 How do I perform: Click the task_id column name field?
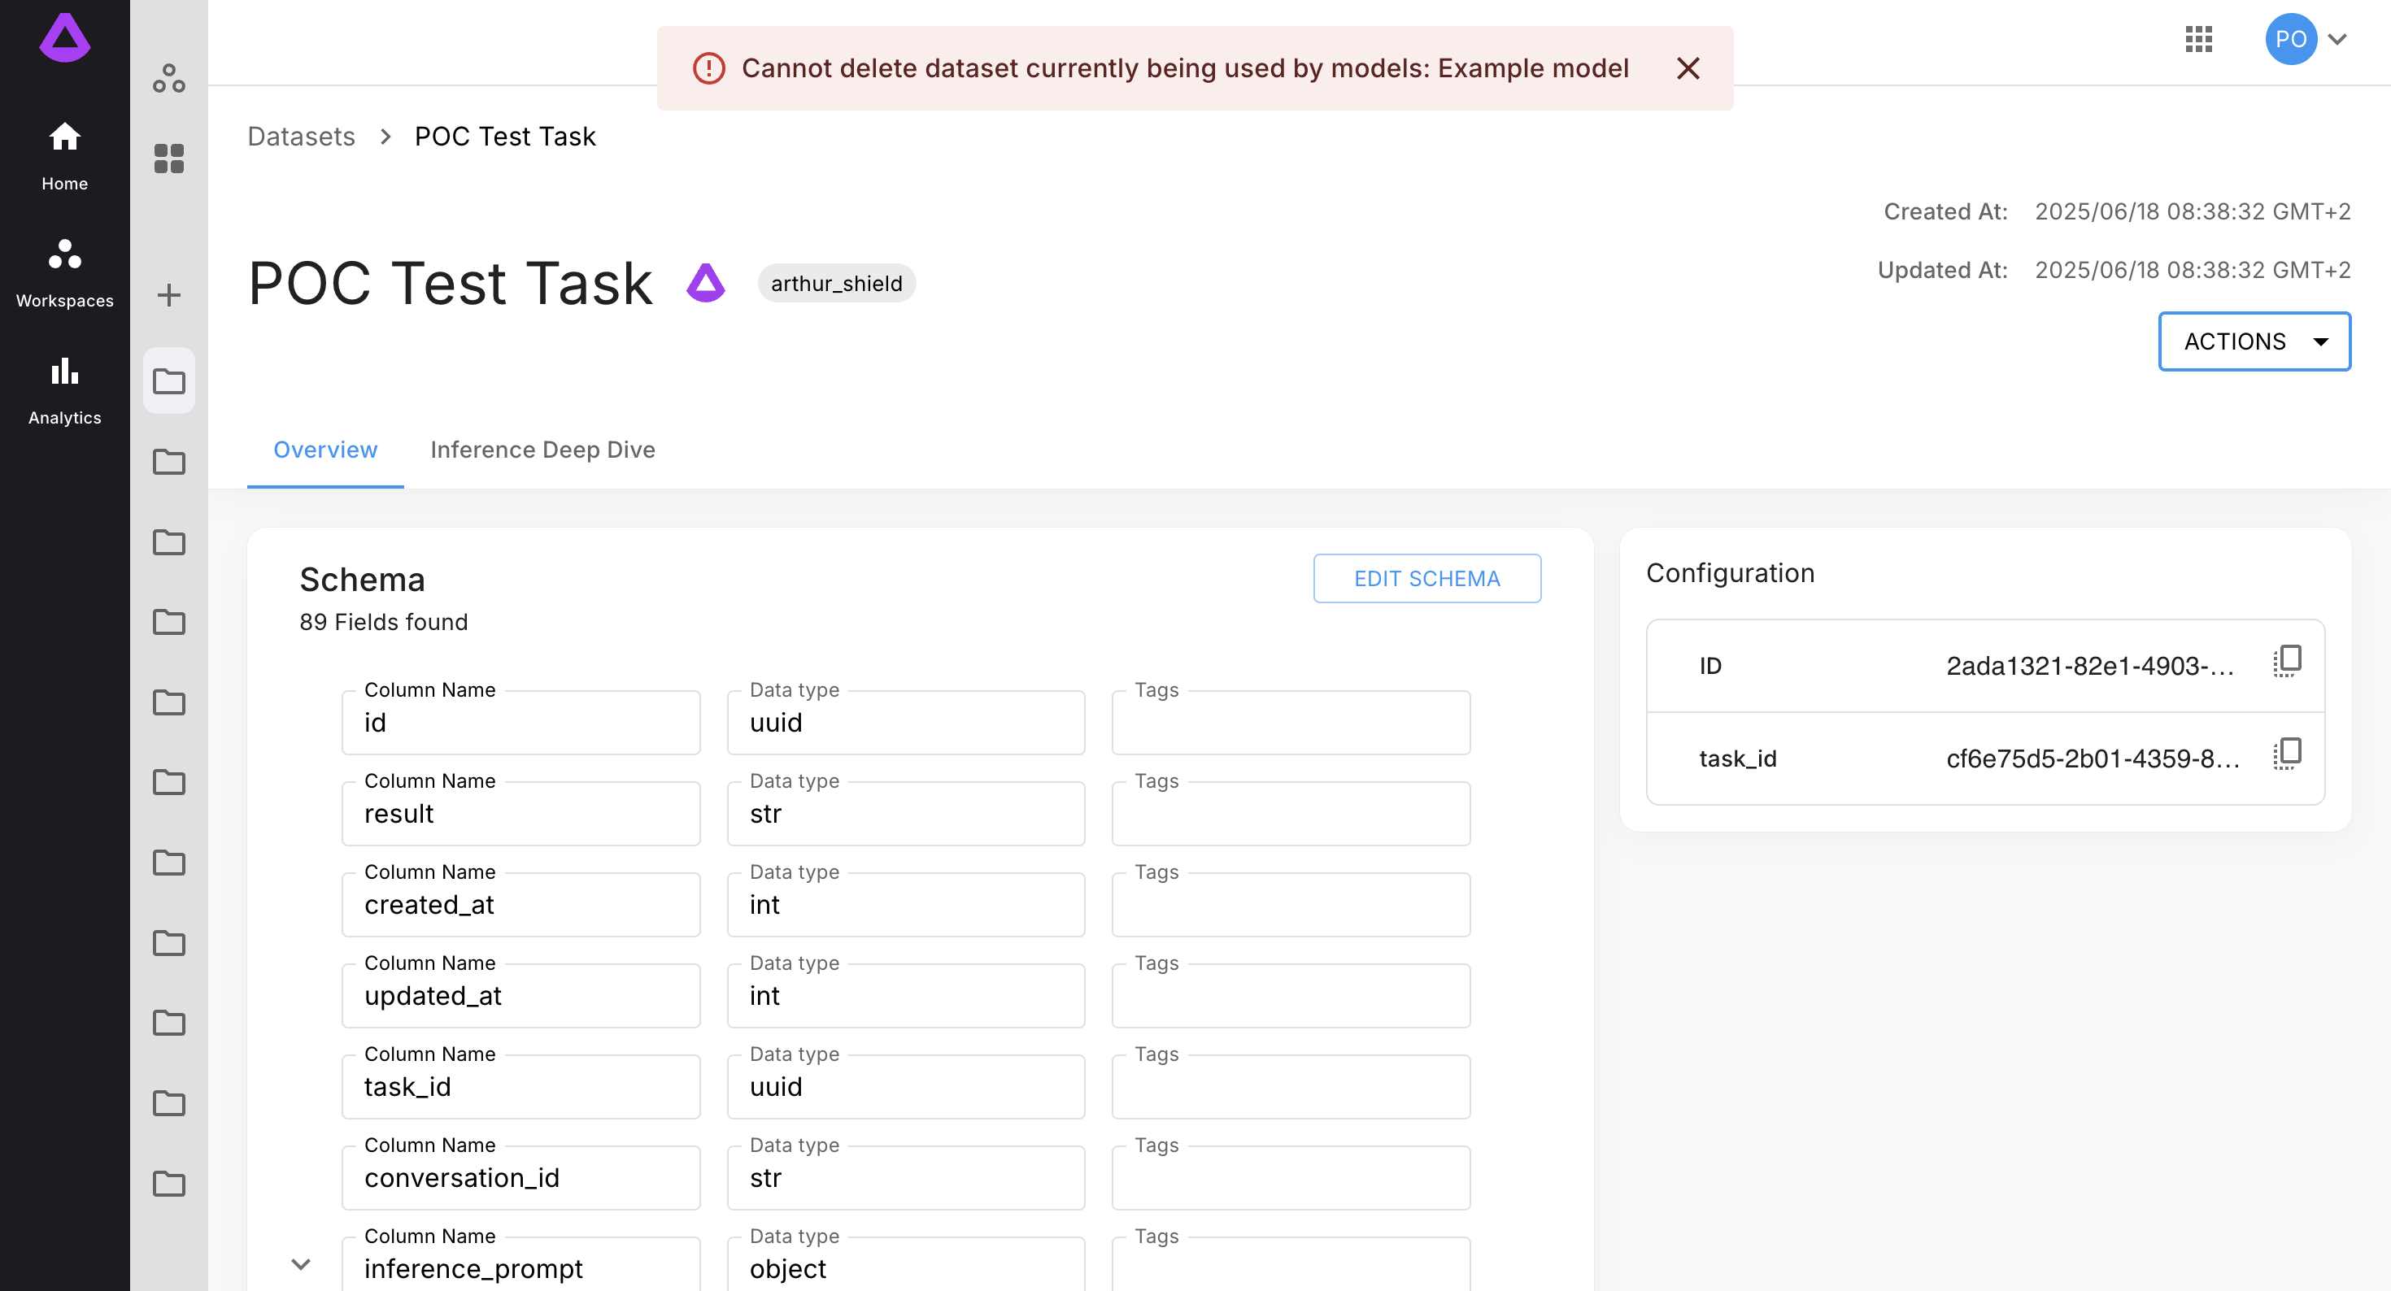[x=520, y=1086]
